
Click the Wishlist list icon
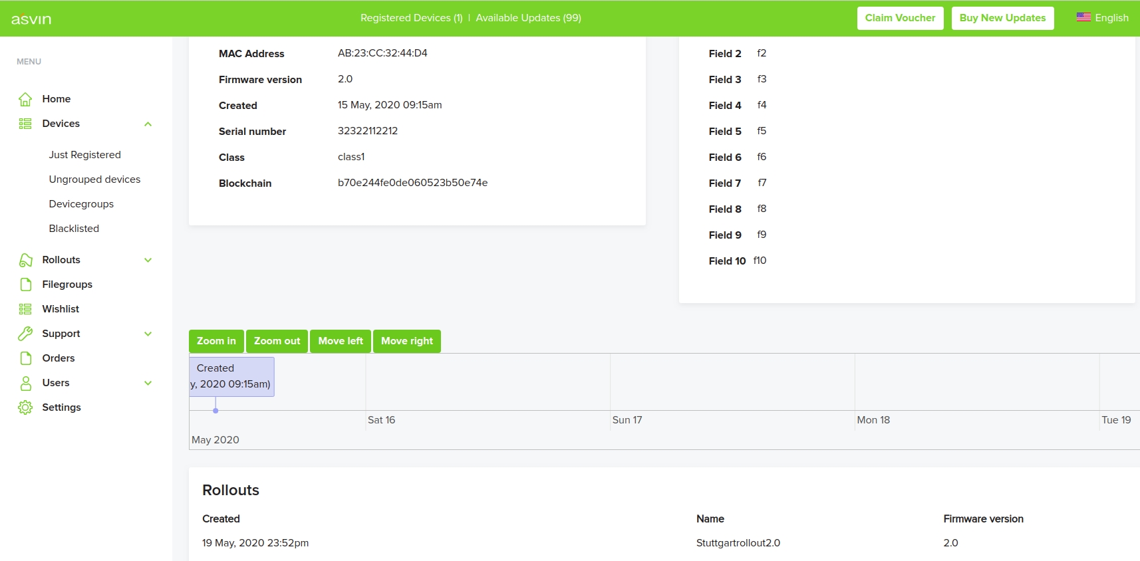[25, 309]
